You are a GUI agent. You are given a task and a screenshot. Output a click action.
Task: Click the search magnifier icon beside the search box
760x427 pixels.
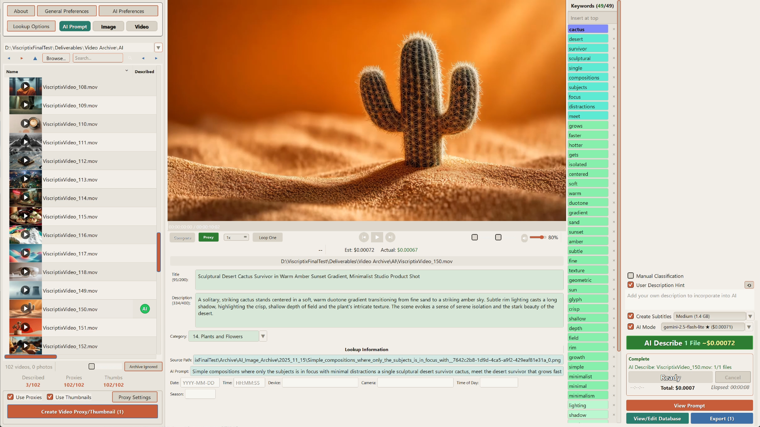(x=130, y=58)
